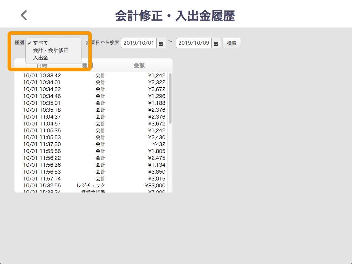Select row 10/01 10:35:01
The width and height of the screenshot is (352, 264).
(x=91, y=103)
